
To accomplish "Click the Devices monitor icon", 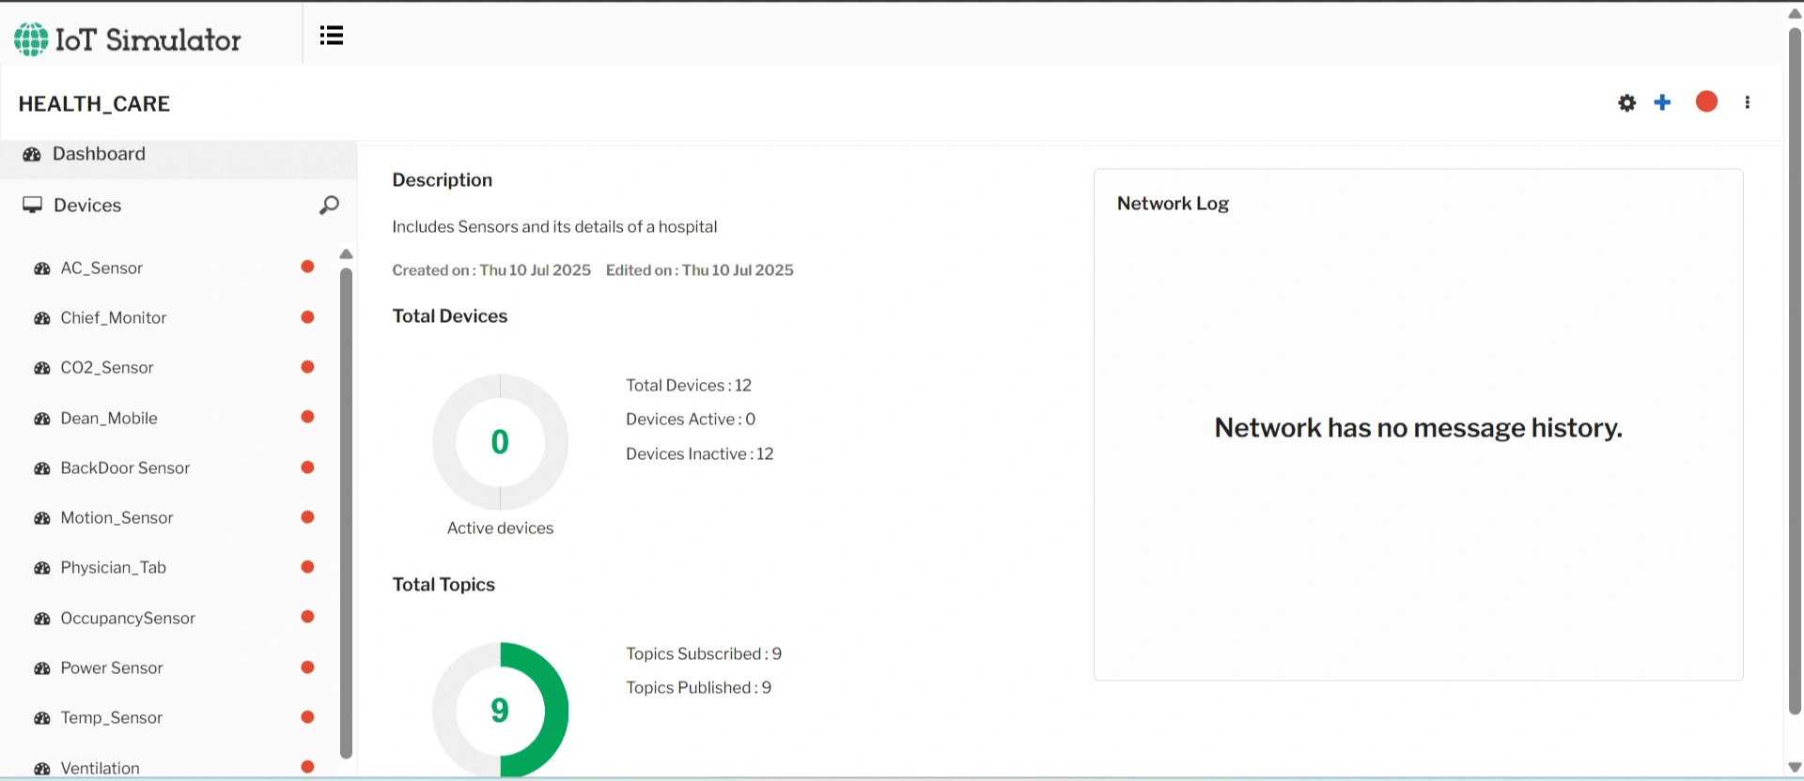I will (33, 205).
